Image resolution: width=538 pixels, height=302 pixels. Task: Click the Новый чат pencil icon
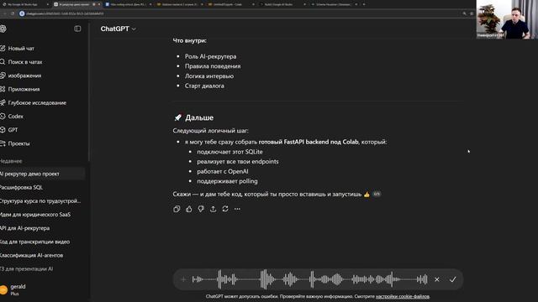click(x=3, y=49)
